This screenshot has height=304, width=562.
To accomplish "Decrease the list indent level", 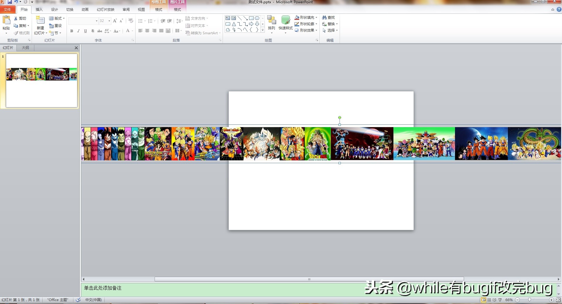I will [163, 21].
